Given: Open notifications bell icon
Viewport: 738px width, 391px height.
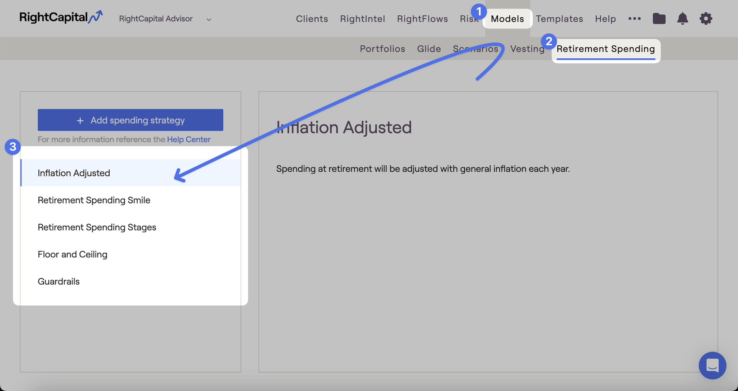Looking at the screenshot, I should click(x=682, y=18).
